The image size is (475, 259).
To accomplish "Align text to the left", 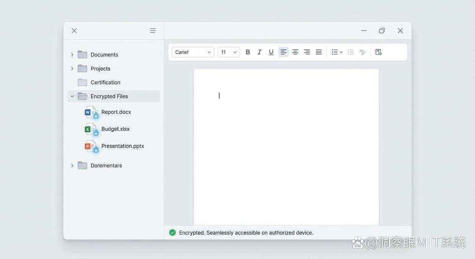I will (283, 52).
